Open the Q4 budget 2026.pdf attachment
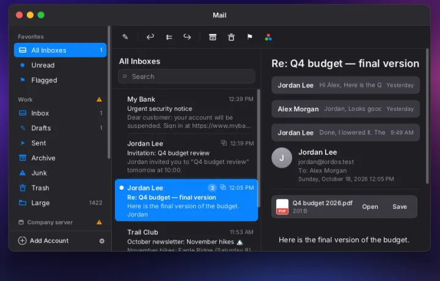The height and width of the screenshot is (281, 440). [x=370, y=207]
